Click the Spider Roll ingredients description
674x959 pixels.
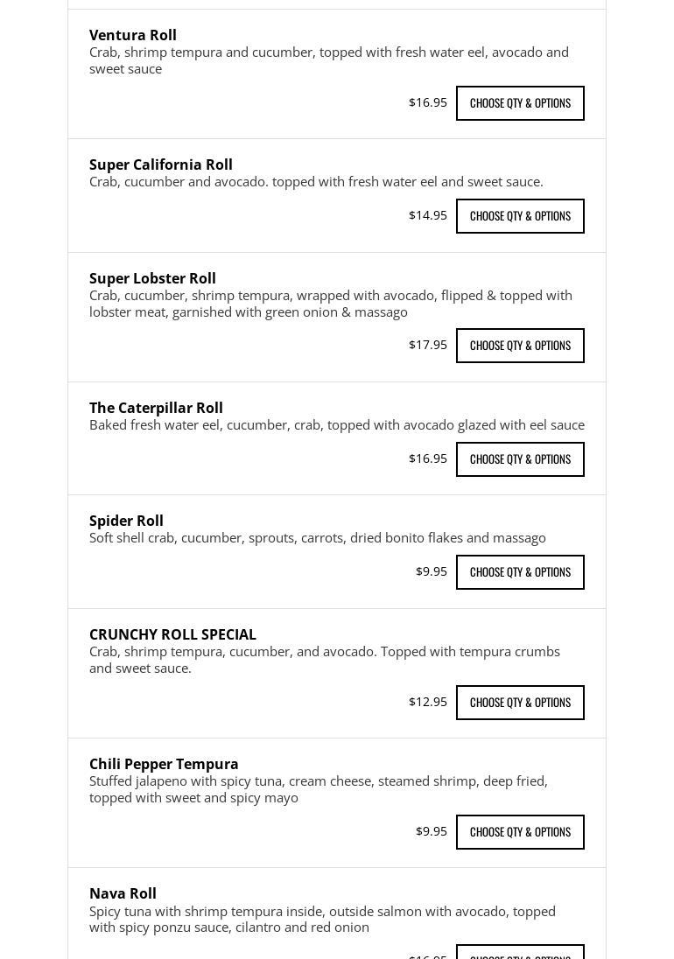[318, 538]
